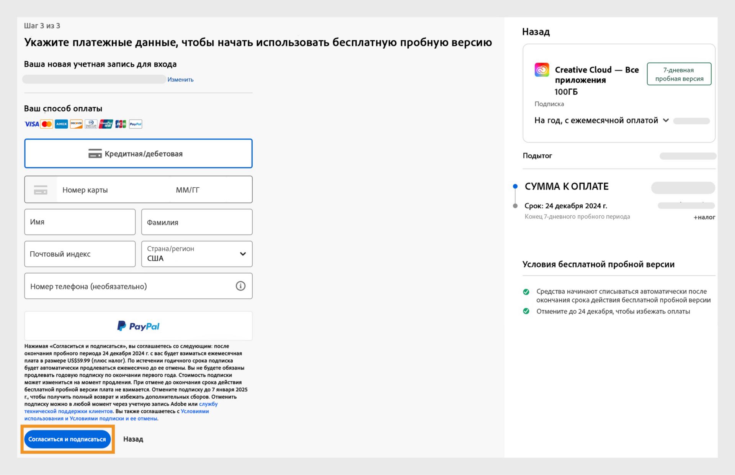Viewport: 735px width, 475px height.
Task: Click the Creative Cloud app icon
Action: point(542,70)
